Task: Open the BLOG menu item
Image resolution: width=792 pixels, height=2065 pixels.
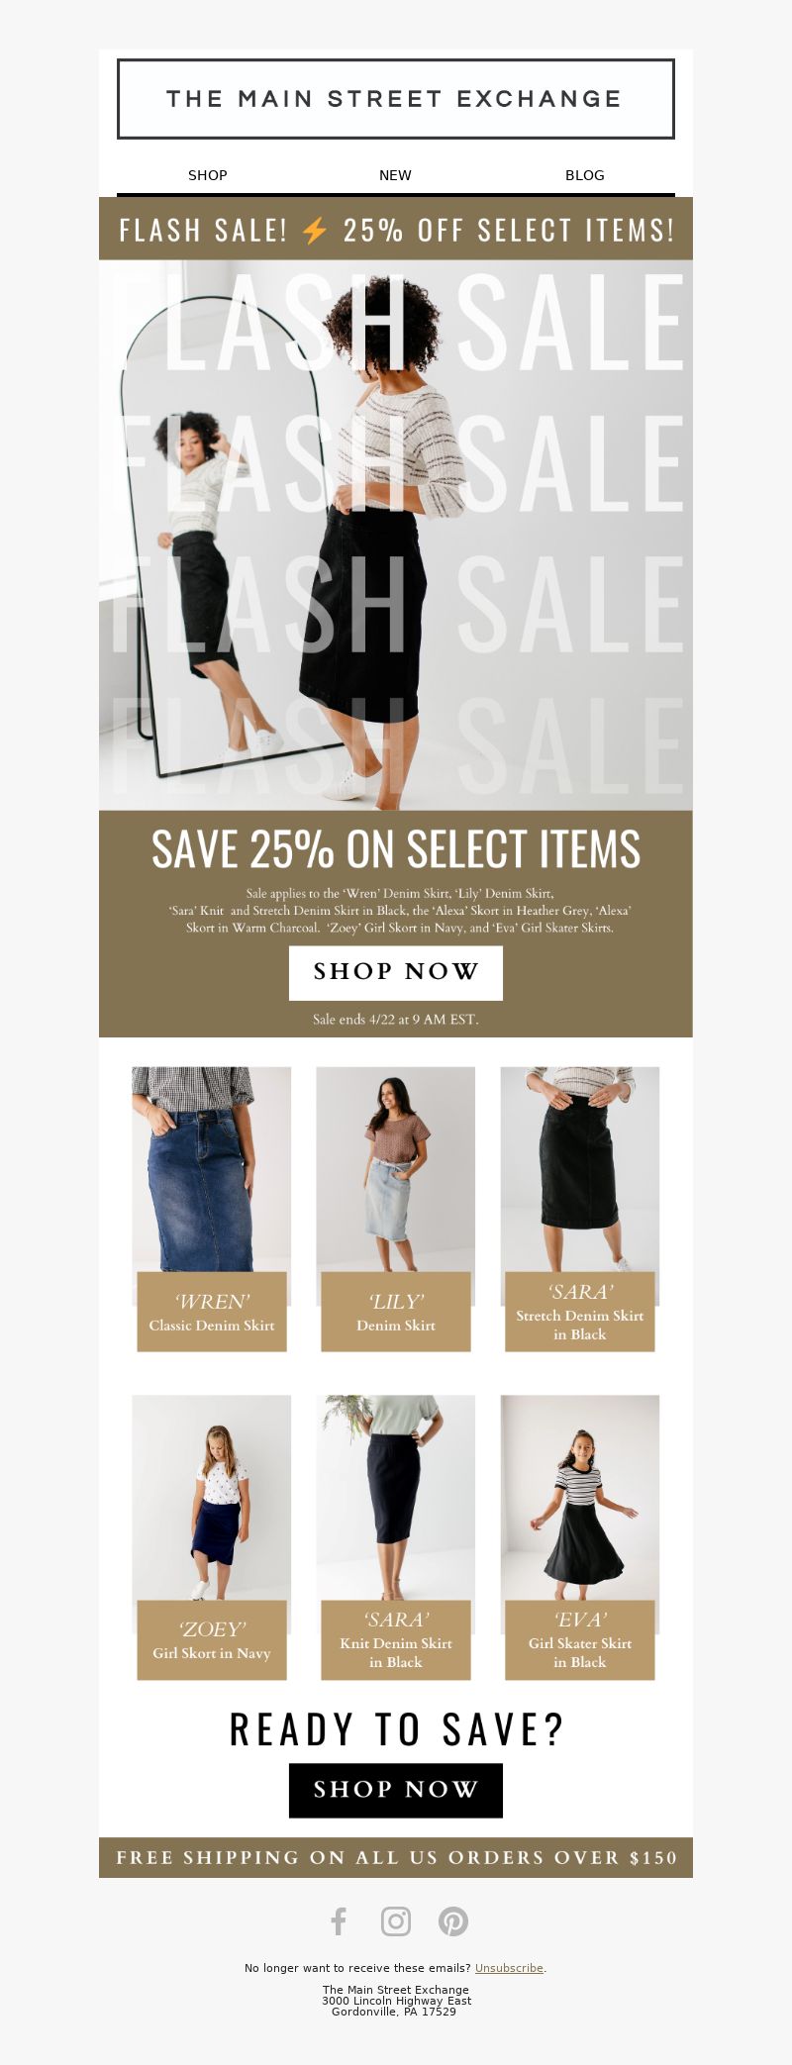Action: point(584,175)
